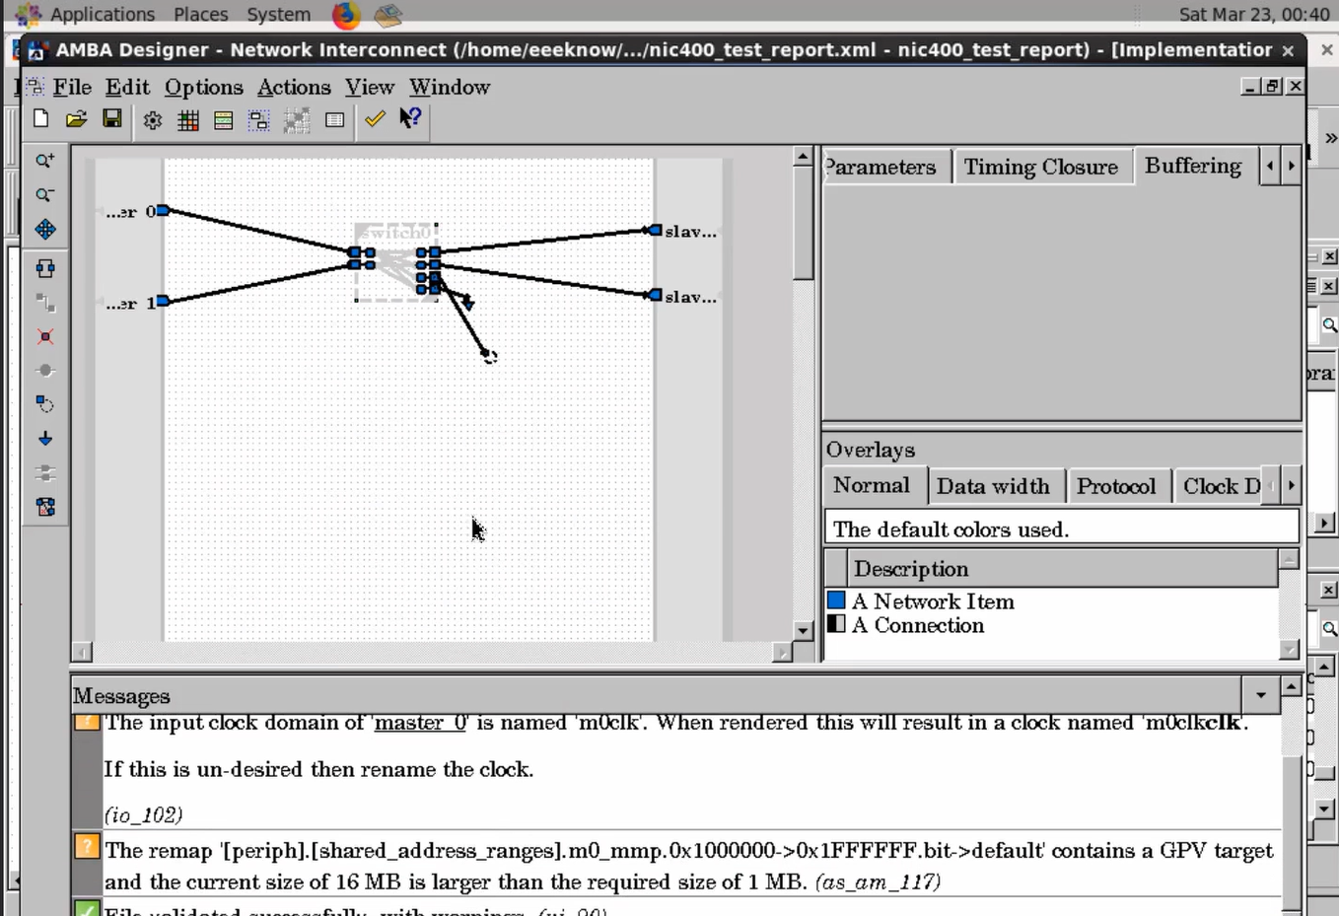Click 'The default colors used.' text field

click(1061, 528)
